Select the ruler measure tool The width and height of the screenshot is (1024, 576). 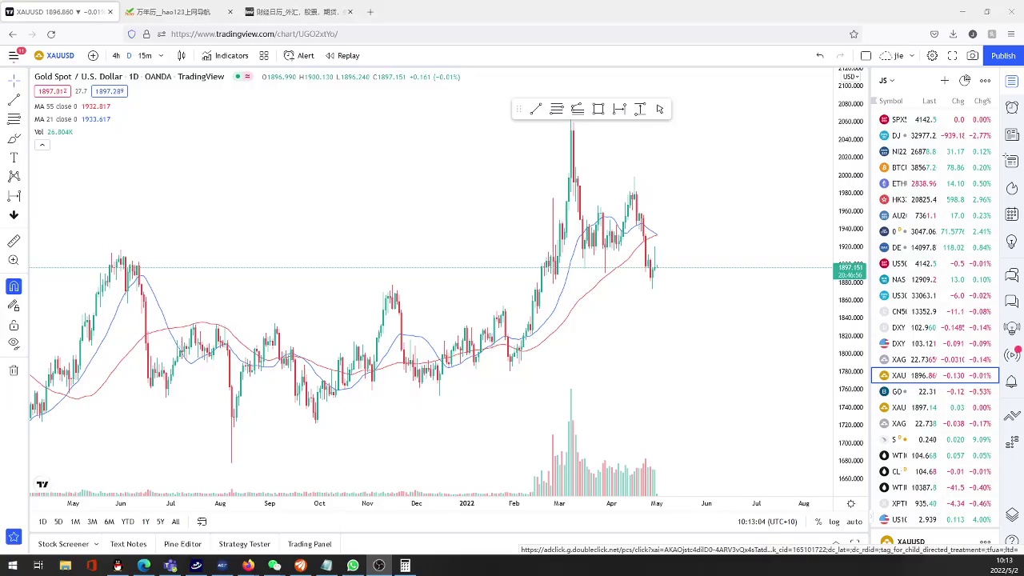coord(14,241)
